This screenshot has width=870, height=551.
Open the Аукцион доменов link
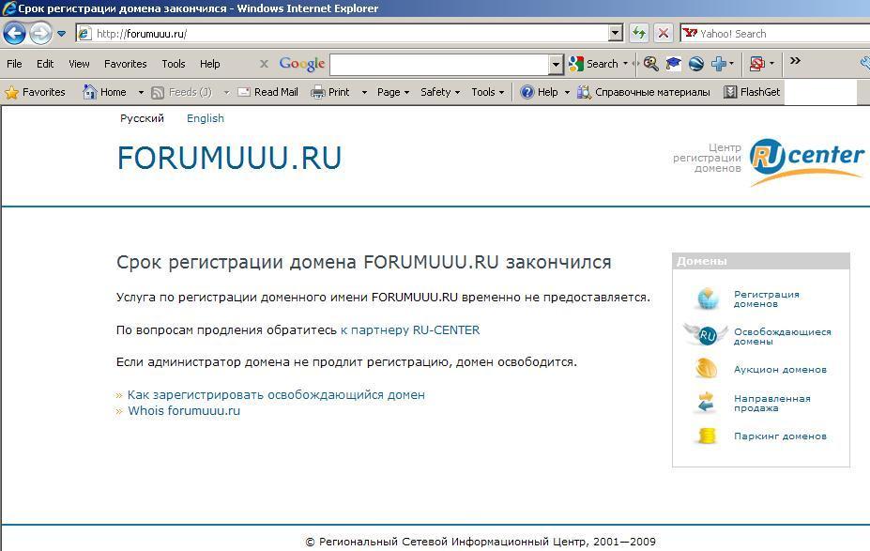(780, 370)
